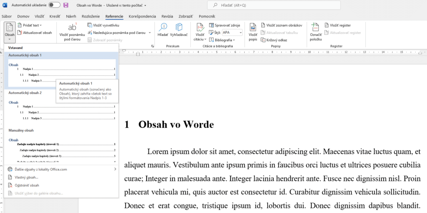Switch to the Korešpondencia tab
Screen dimensions: 427x213
point(143,16)
